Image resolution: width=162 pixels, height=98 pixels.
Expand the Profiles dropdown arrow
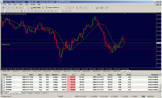pos(10,8)
